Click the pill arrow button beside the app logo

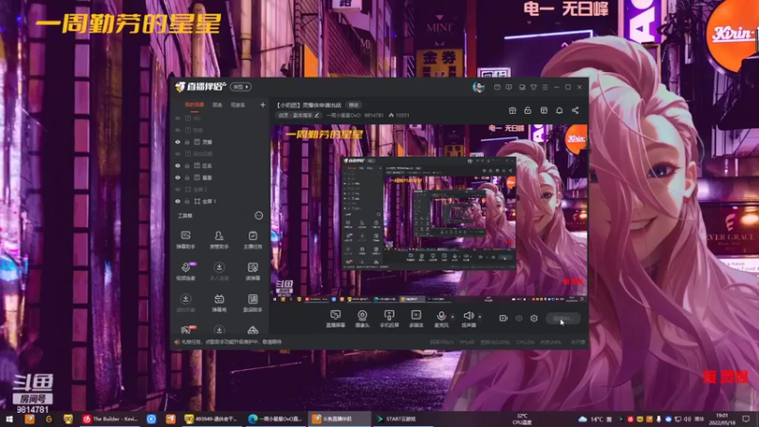pyautogui.click(x=241, y=86)
